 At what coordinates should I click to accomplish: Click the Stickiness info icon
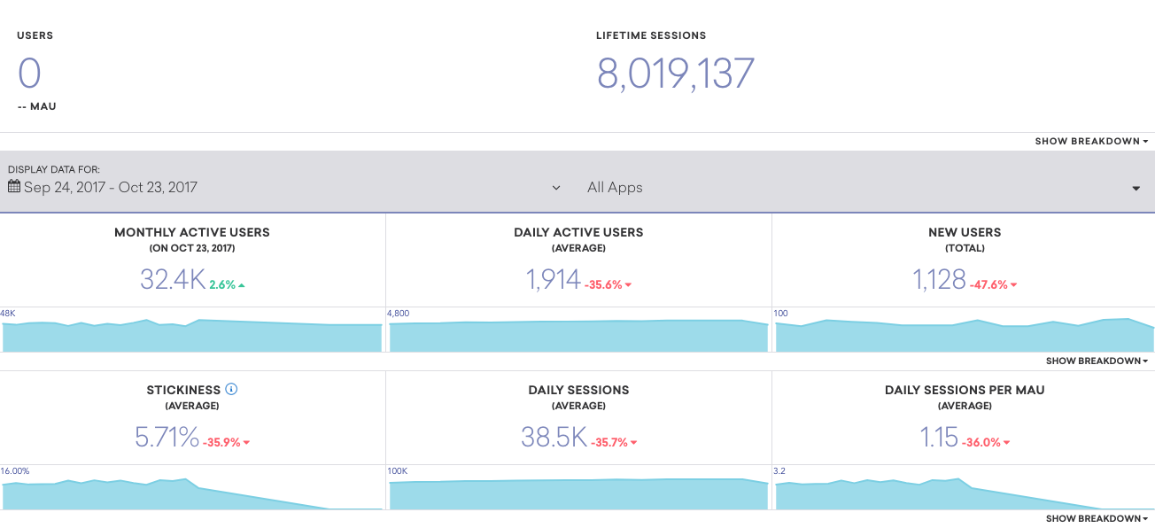(x=231, y=389)
